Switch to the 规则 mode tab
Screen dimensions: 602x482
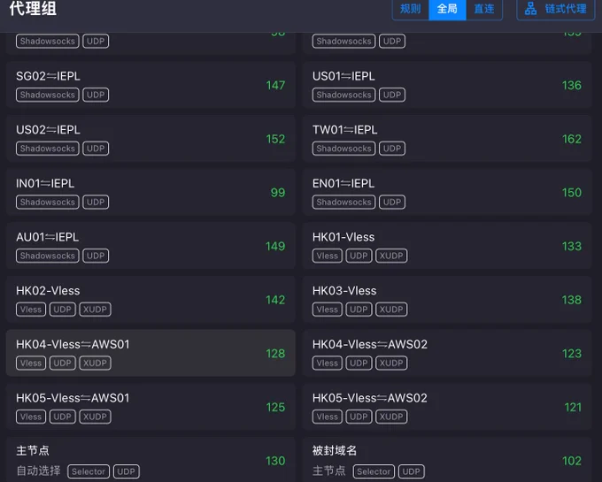(411, 9)
